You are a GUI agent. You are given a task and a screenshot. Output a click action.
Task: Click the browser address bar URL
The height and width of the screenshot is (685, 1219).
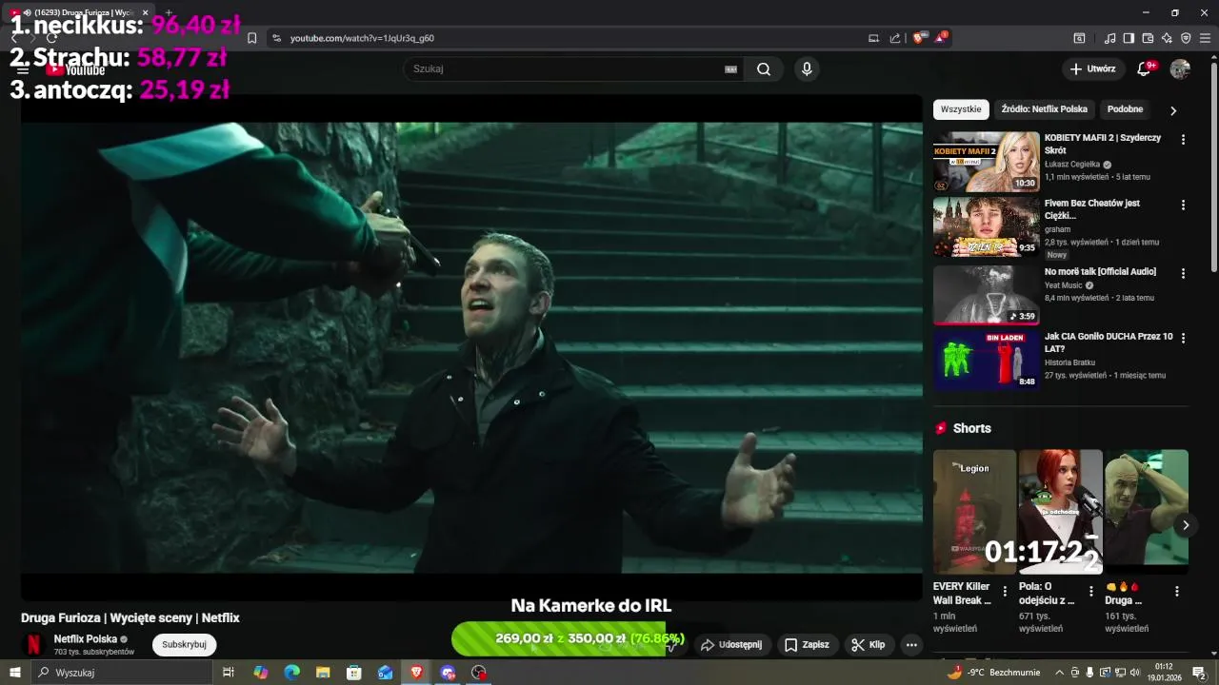(x=362, y=38)
